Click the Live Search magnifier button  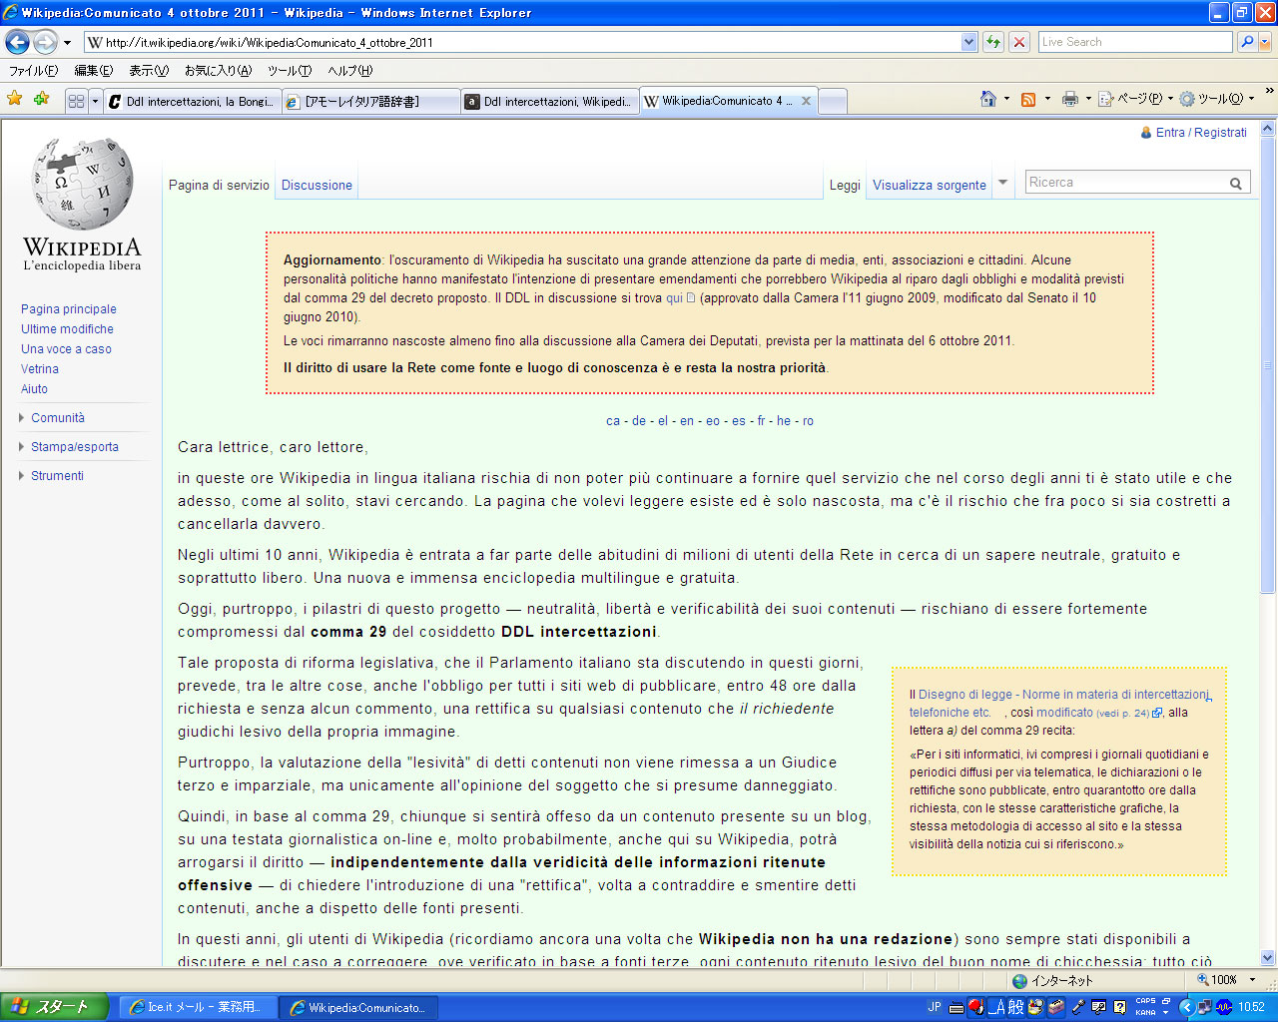pyautogui.click(x=1246, y=42)
